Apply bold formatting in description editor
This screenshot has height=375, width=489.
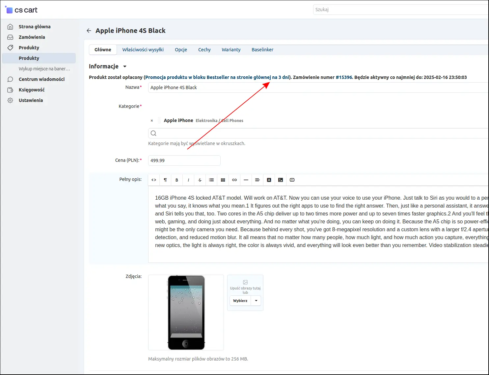pos(177,180)
